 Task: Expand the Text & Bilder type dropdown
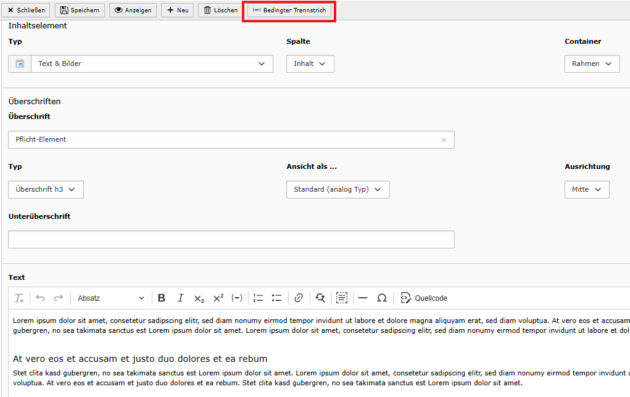coord(151,63)
